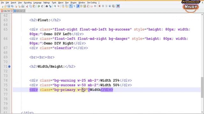
Task: Close the second document tab with its X
Action: pyautogui.click(x=24, y=11)
